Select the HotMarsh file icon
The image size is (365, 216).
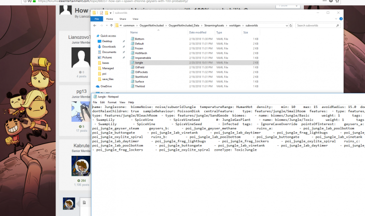(x=132, y=53)
